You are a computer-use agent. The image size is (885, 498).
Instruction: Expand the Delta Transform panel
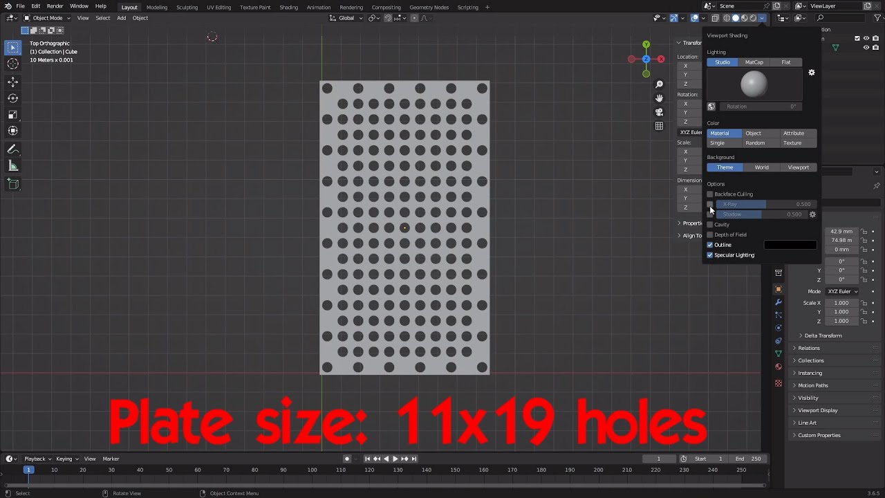tap(823, 335)
